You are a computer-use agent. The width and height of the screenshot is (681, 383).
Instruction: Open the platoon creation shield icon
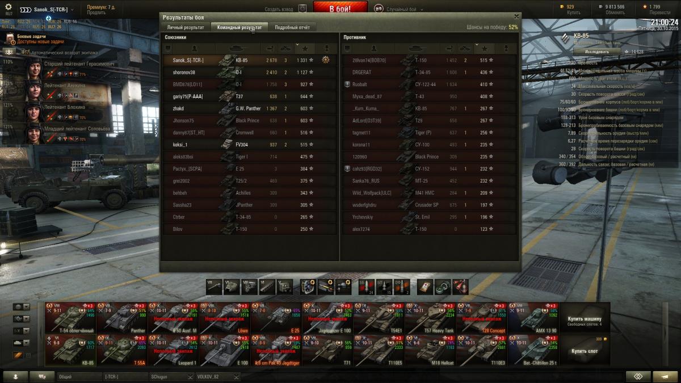point(302,9)
